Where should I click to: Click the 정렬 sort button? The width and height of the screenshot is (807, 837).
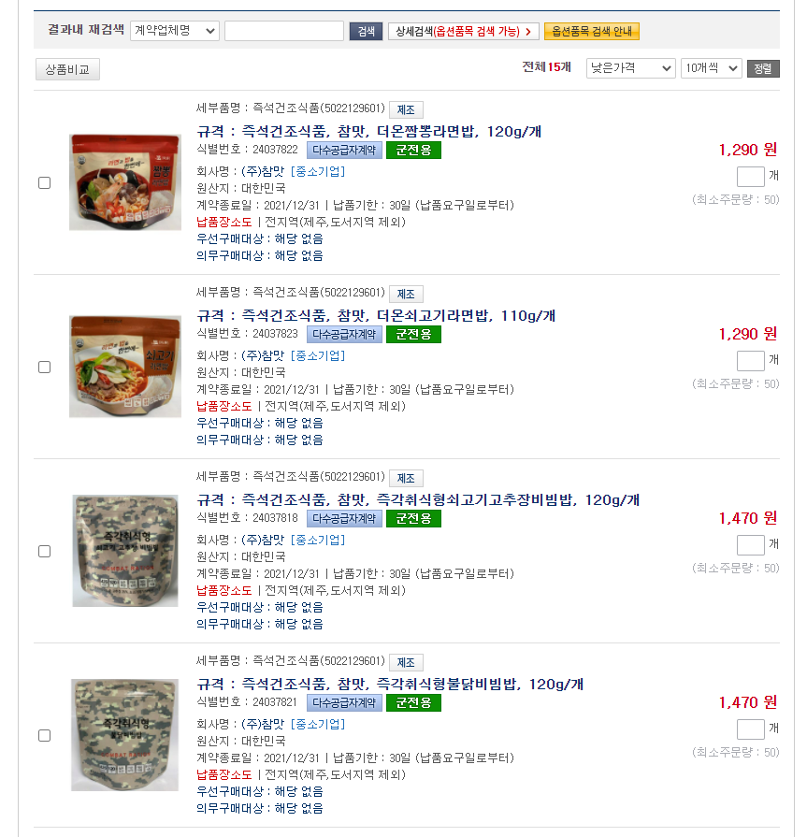tap(763, 68)
